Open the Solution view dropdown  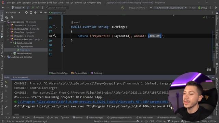click(x=13, y=13)
